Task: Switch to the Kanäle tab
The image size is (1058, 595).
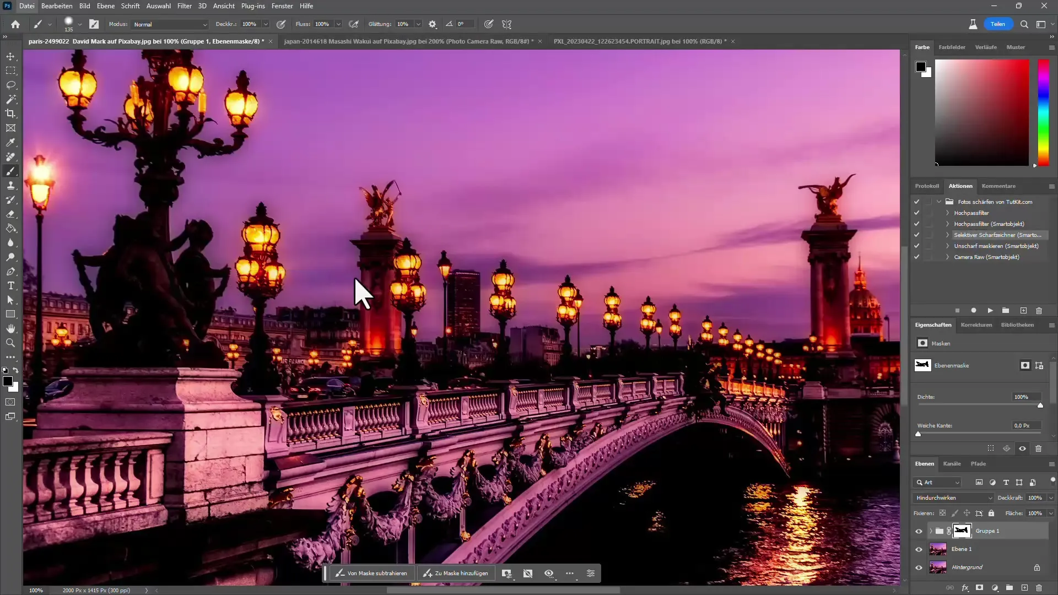Action: coord(952,464)
